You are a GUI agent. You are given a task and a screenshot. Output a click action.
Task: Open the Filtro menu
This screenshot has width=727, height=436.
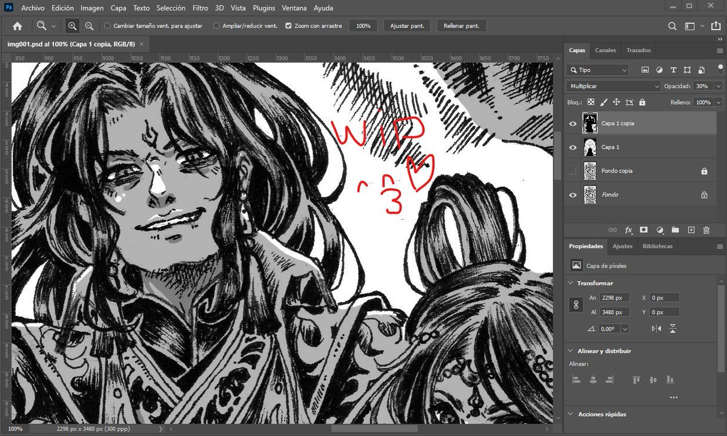(x=200, y=8)
